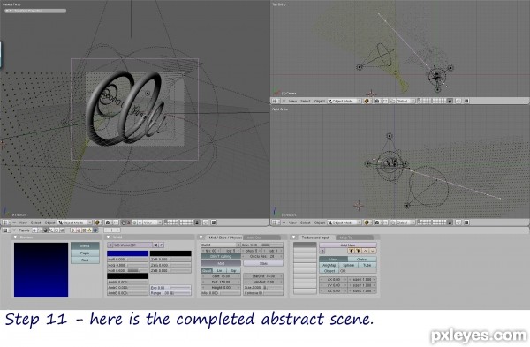Select the World buttons icon in Panels header
Viewport: 530px width, 347px height.
tap(95, 230)
